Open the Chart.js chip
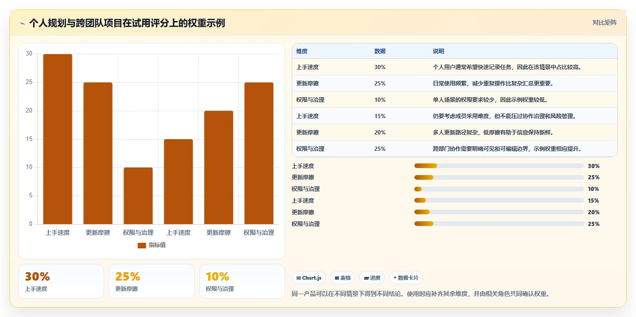 point(309,278)
